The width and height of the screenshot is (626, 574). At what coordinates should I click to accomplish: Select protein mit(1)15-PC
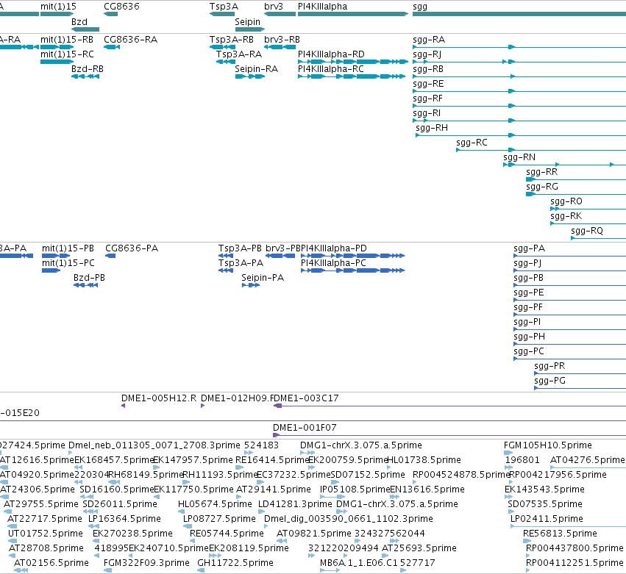[51, 270]
